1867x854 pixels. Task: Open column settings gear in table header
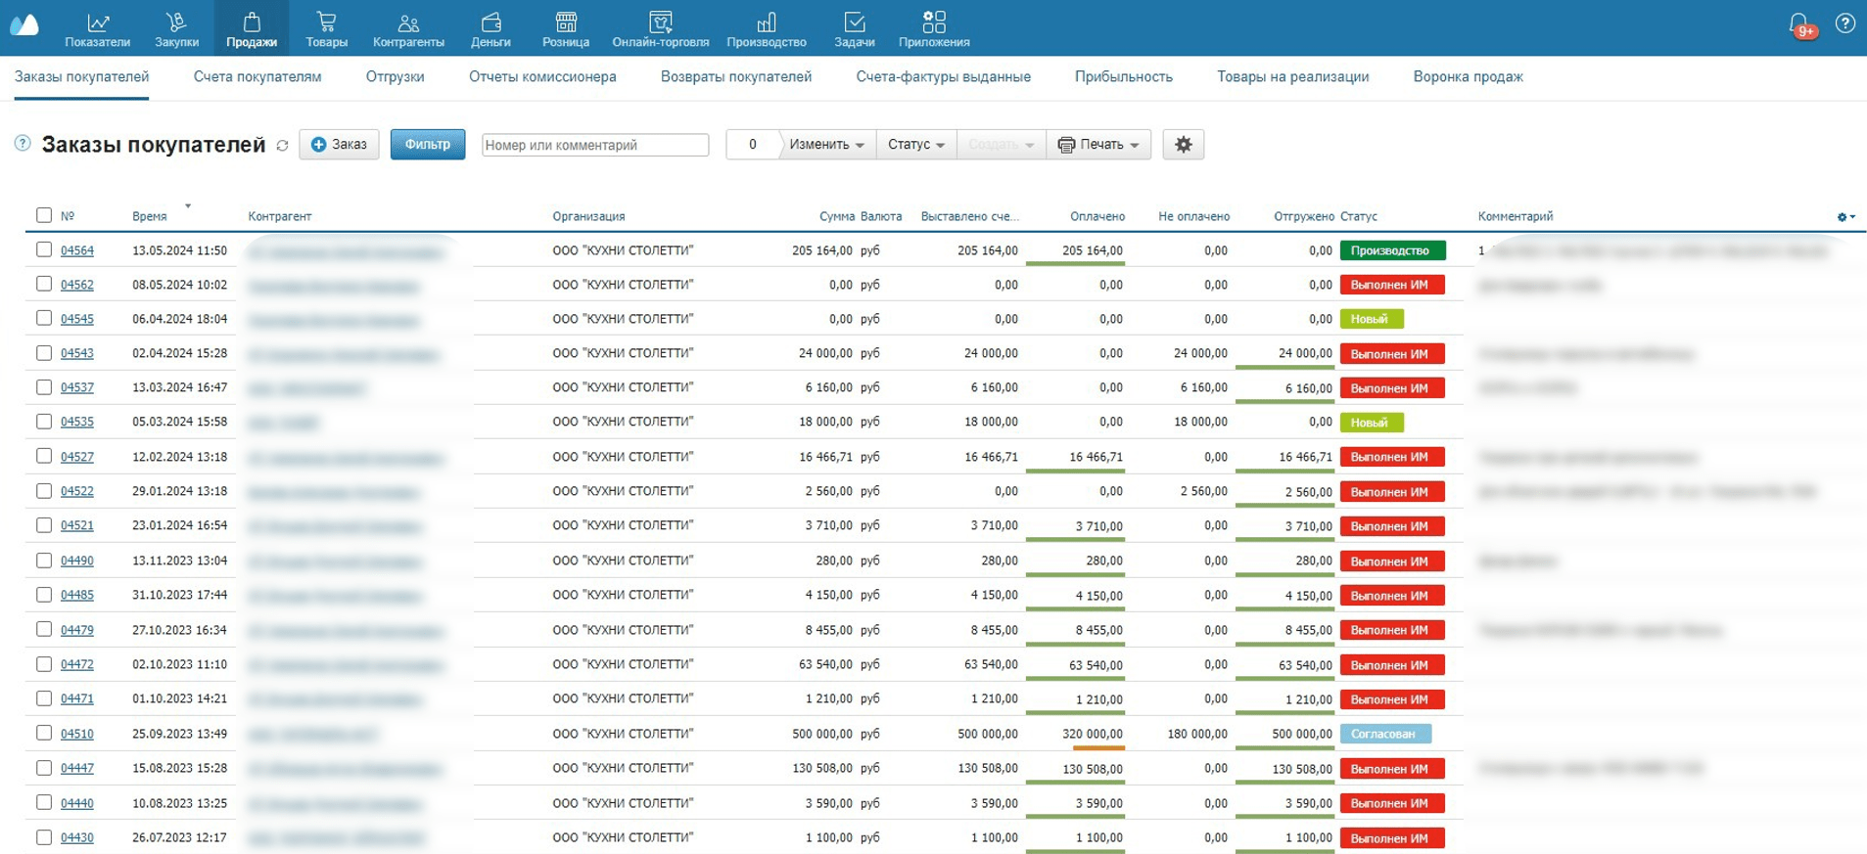pos(1845,216)
